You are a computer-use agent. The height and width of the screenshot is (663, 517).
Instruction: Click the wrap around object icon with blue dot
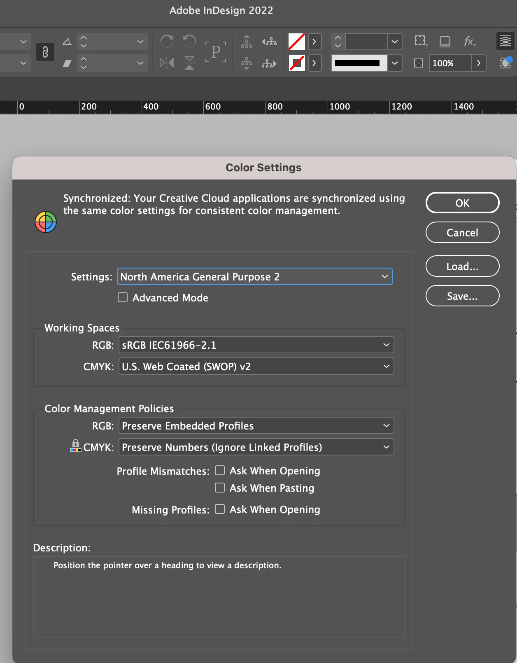click(x=505, y=63)
